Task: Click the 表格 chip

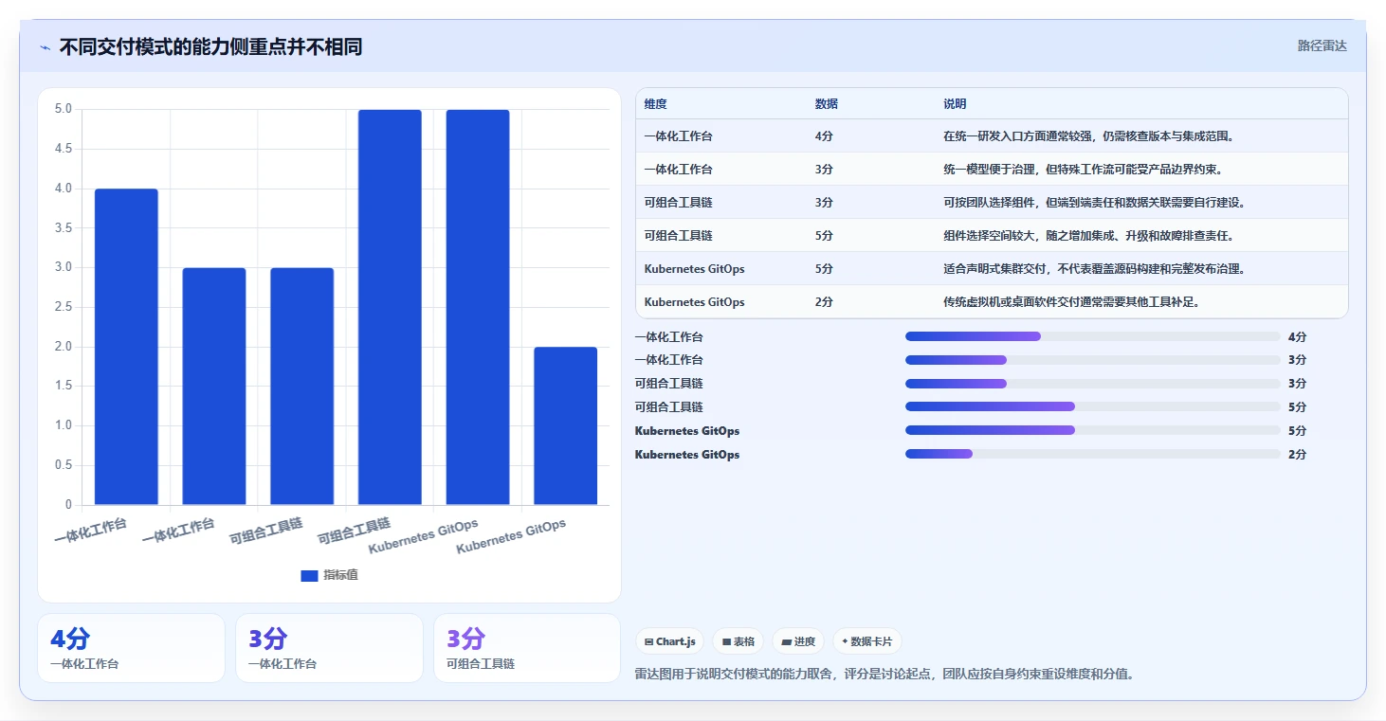Action: (738, 641)
